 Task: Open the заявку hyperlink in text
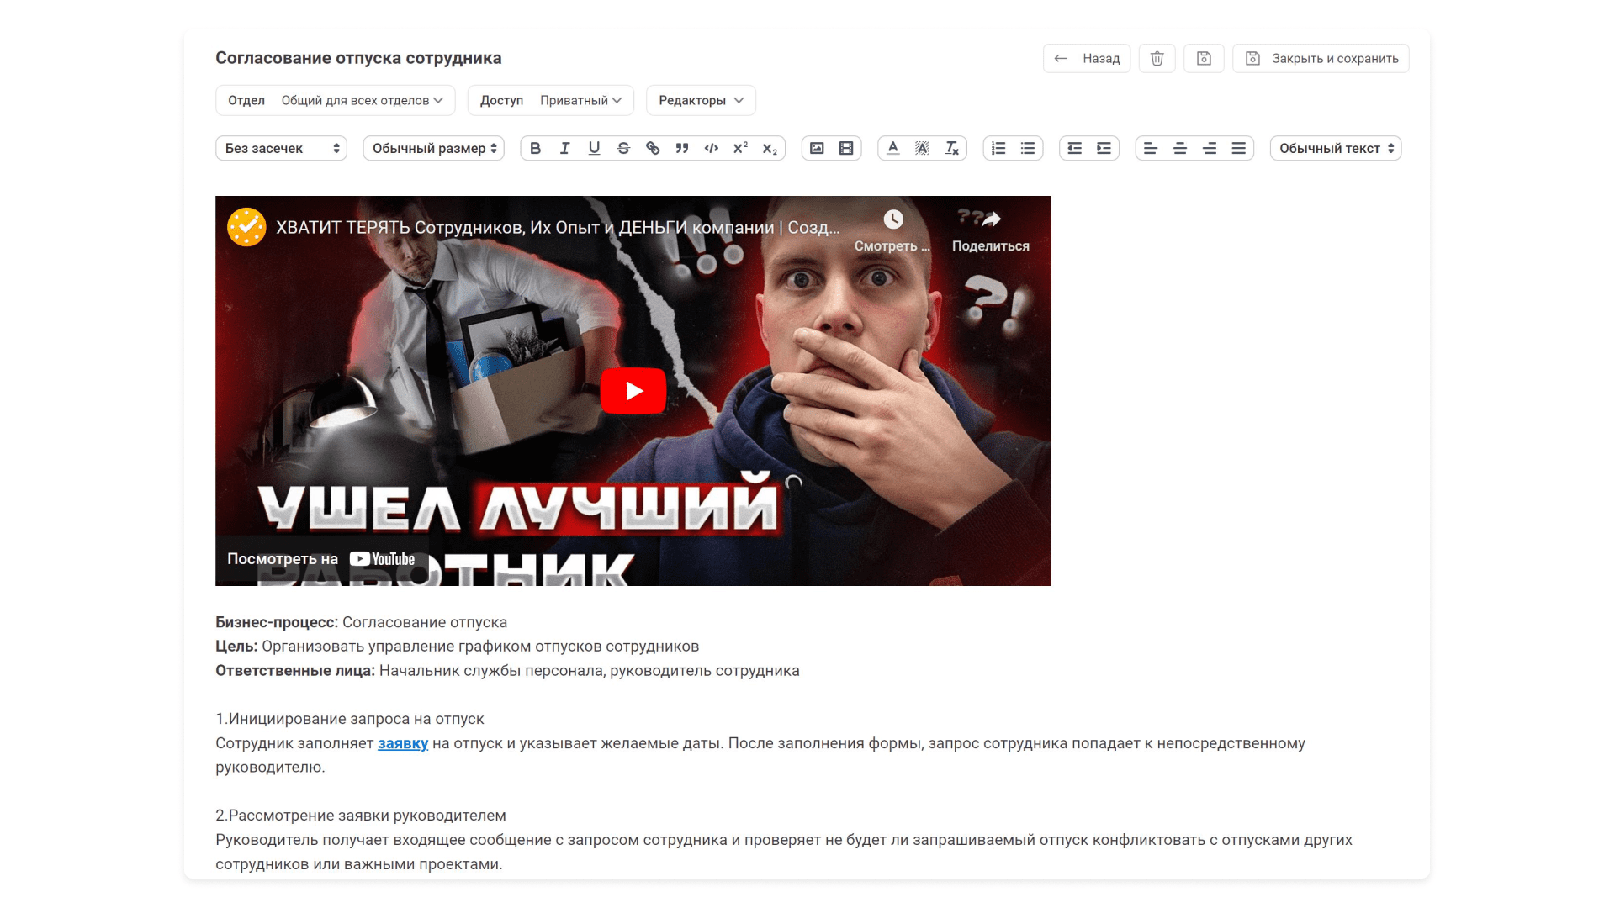click(x=403, y=743)
